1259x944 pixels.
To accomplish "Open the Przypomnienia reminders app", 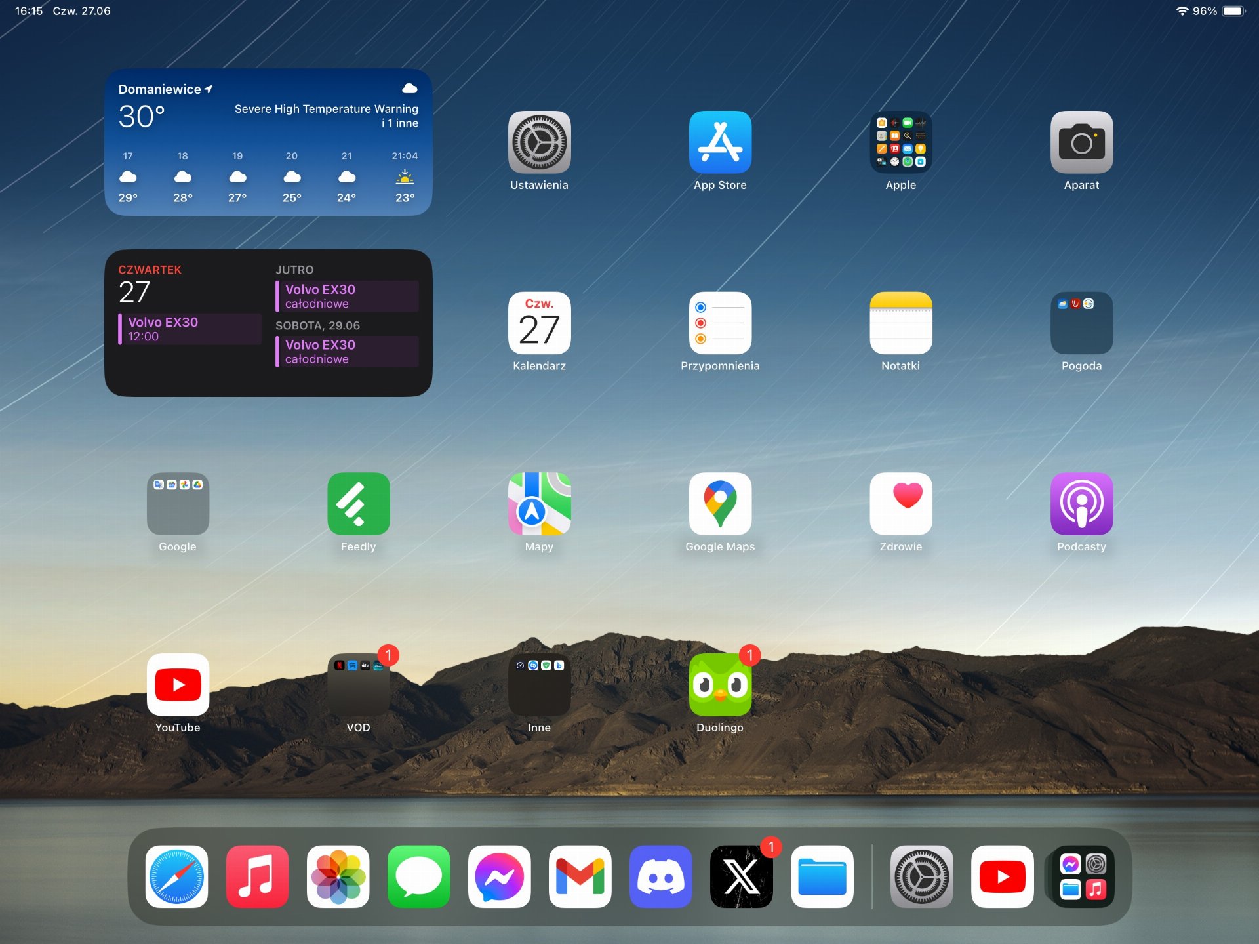I will 720,323.
